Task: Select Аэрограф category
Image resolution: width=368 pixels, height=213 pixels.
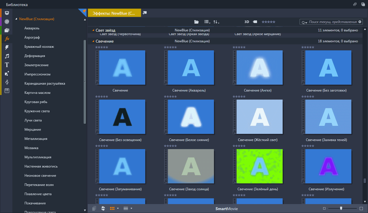Action: pos(32,37)
